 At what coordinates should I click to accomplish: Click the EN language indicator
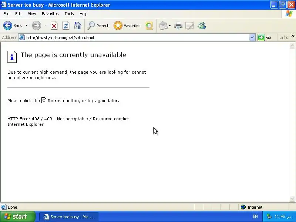255,216
